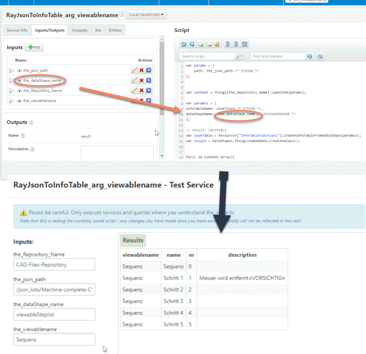The width and height of the screenshot is (366, 354).
Task: Click the comment-remove icon in script toolbar
Action: coord(209,44)
